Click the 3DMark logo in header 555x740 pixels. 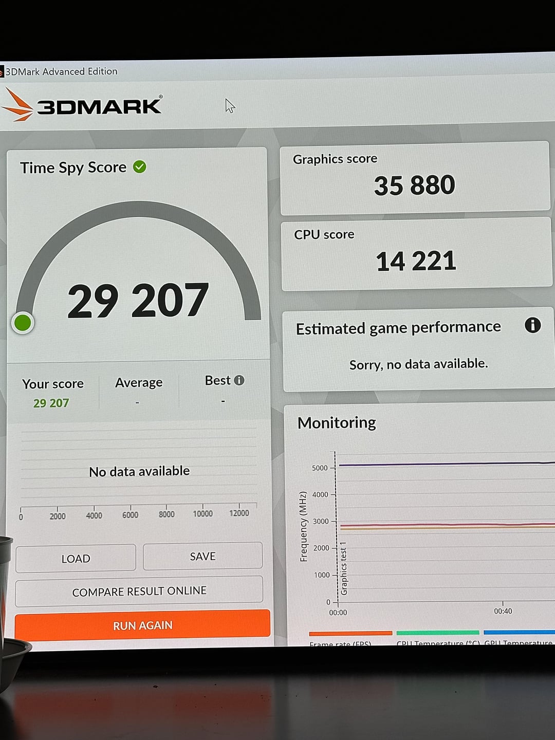coord(82,105)
